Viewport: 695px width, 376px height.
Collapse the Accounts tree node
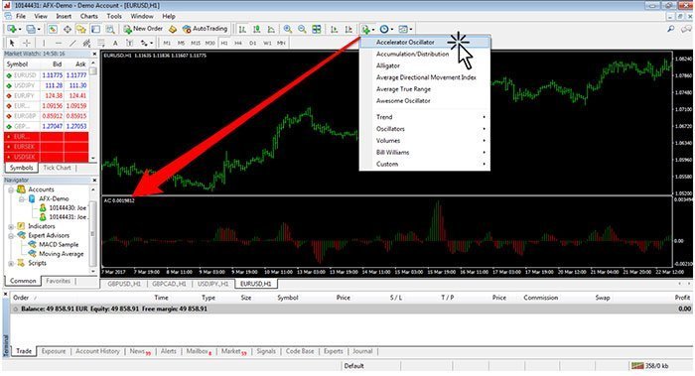(11, 189)
